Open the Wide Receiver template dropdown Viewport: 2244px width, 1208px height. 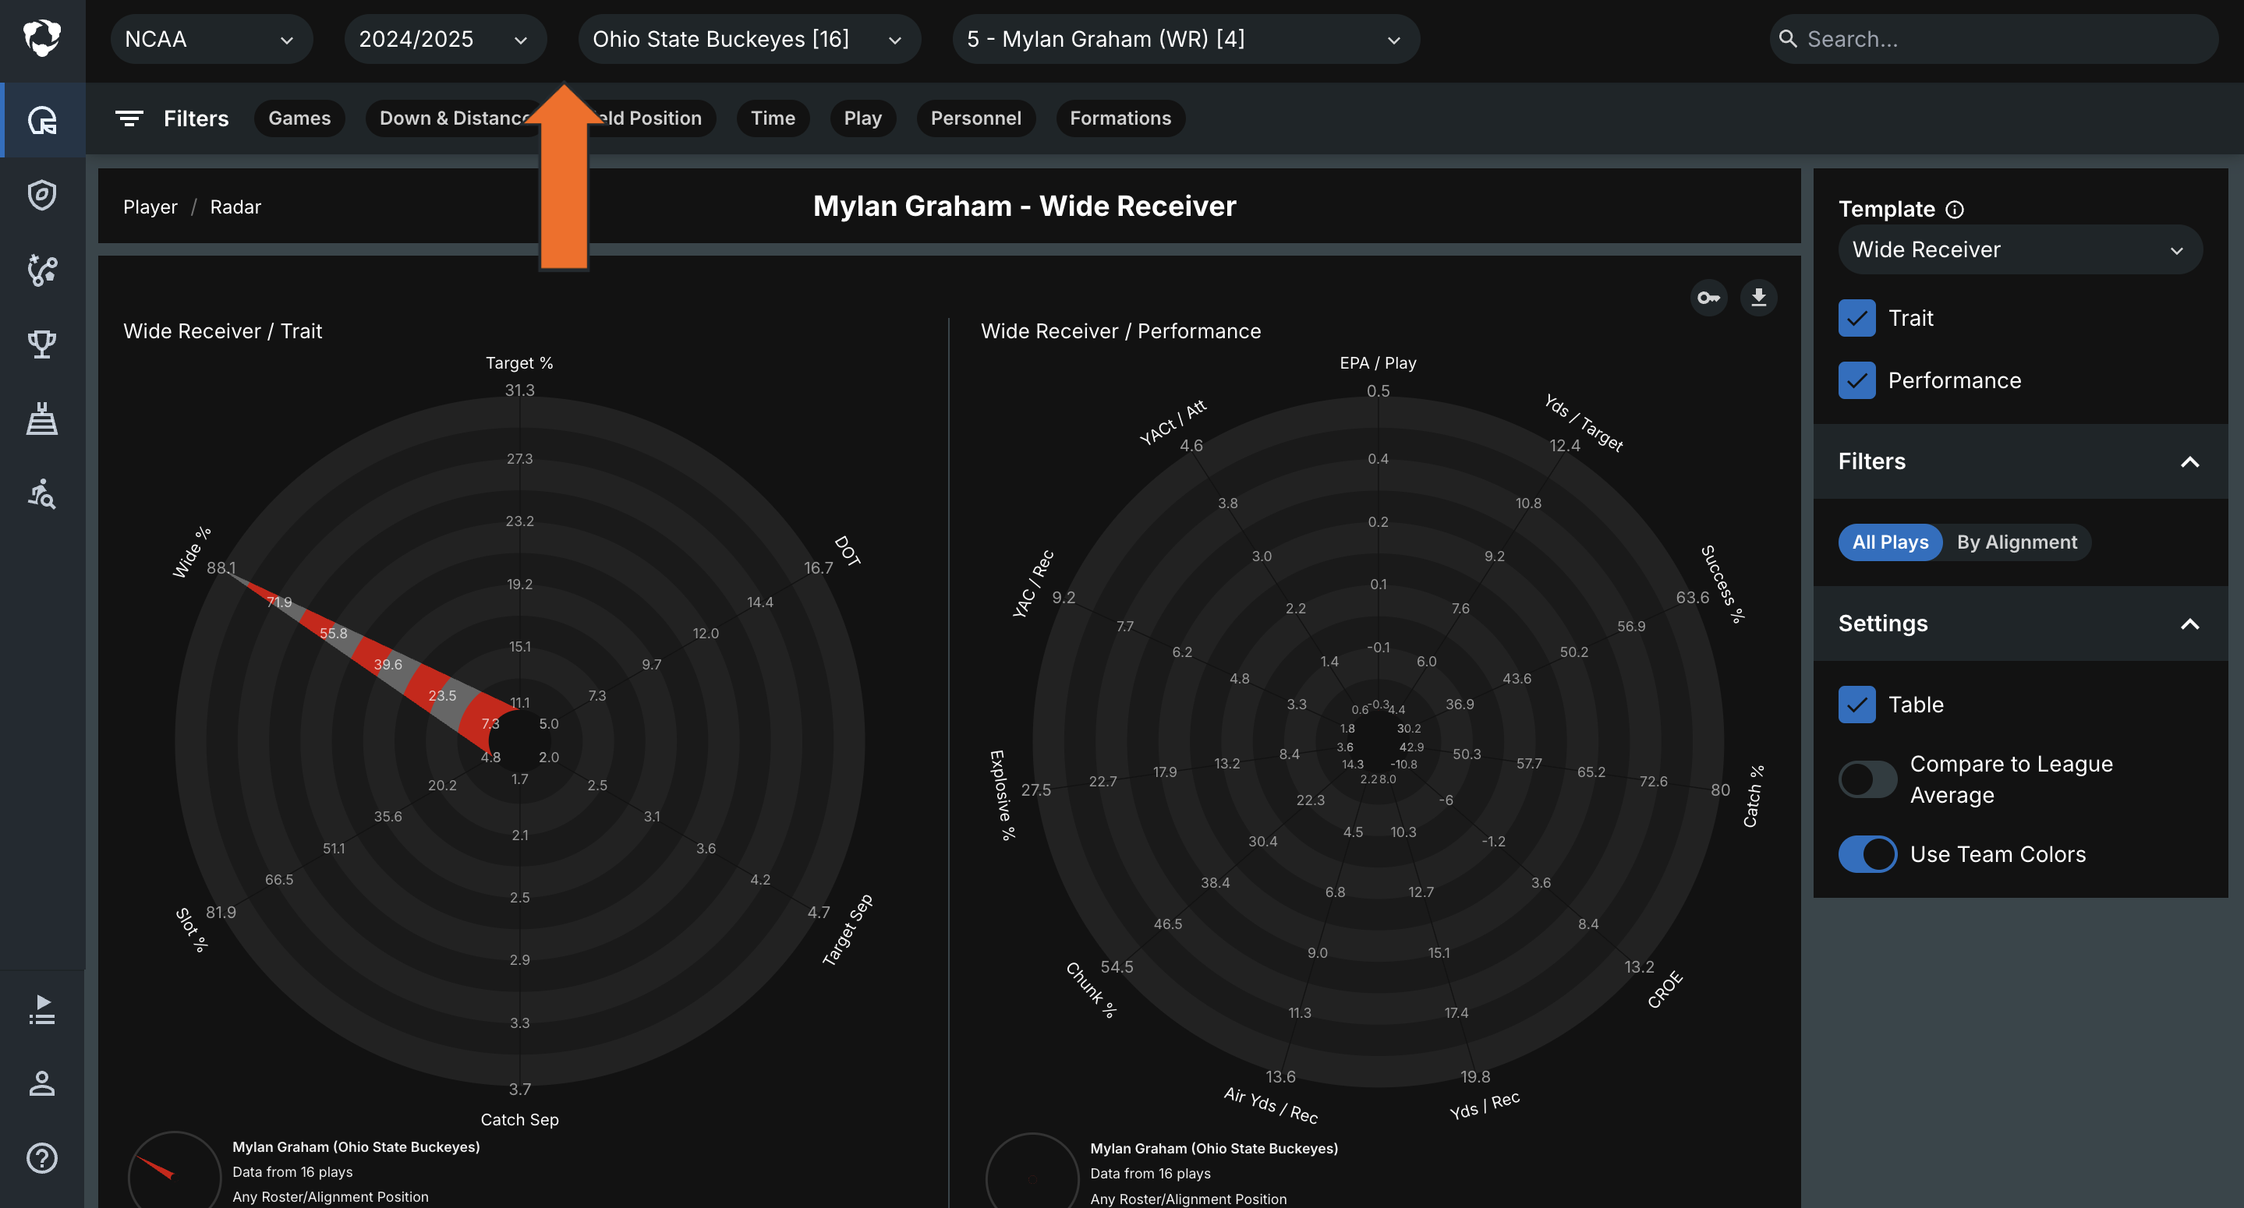coord(2019,250)
